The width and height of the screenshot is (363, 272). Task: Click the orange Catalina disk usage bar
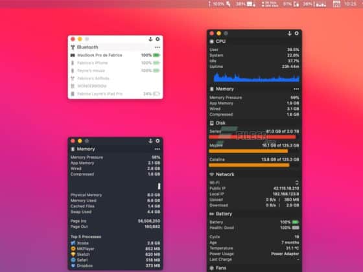coord(249,165)
